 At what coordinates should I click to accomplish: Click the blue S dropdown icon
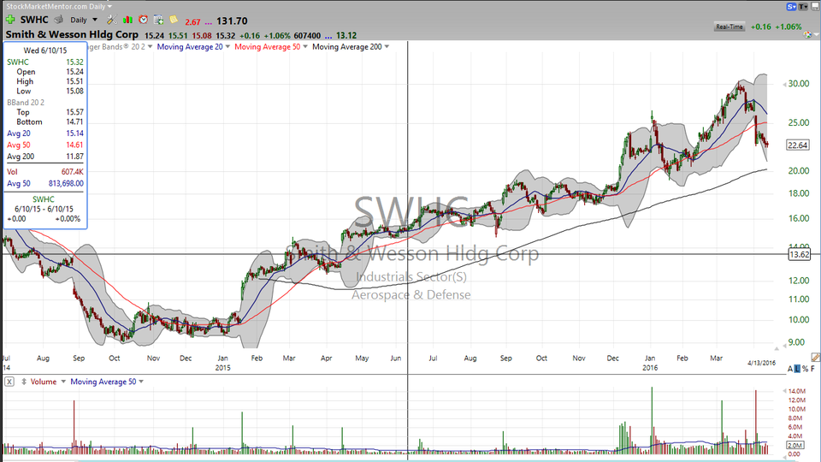[791, 7]
